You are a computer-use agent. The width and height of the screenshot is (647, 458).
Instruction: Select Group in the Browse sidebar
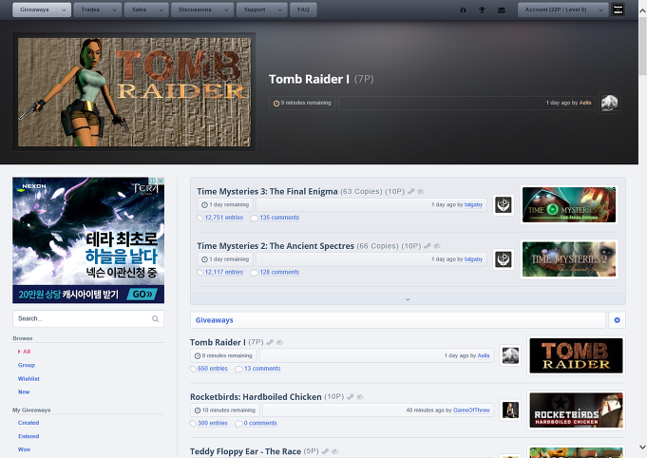click(27, 365)
